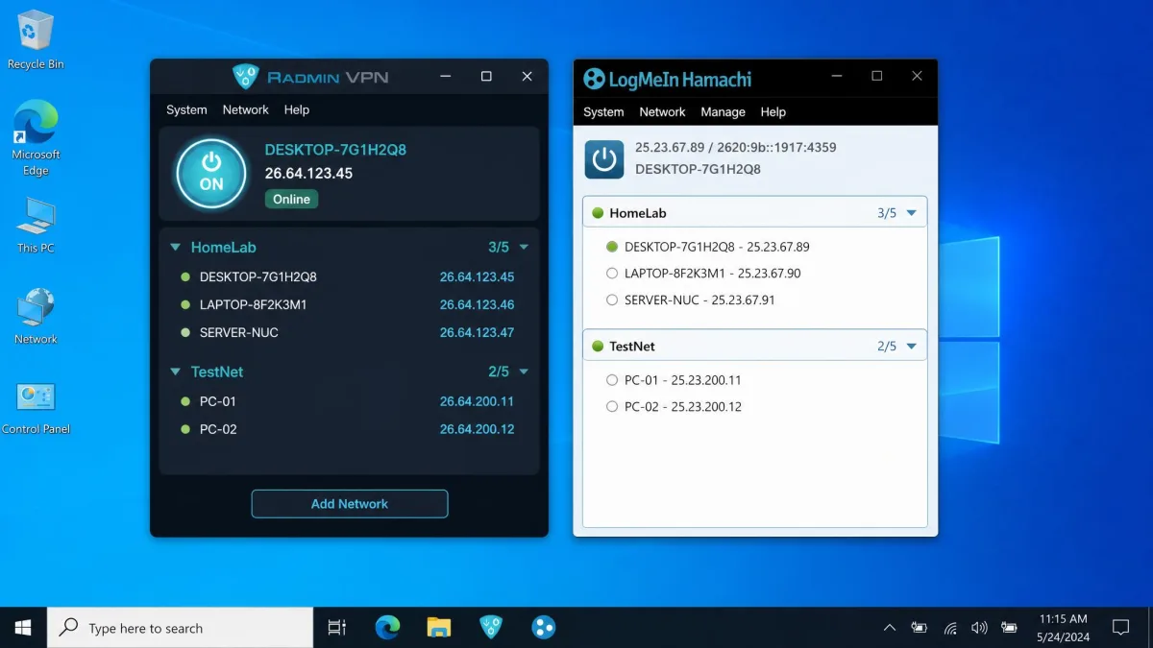This screenshot has height=648, width=1153.
Task: Click status dot of LAPTOP-8F2K3M1 in Radmin
Action: click(185, 305)
